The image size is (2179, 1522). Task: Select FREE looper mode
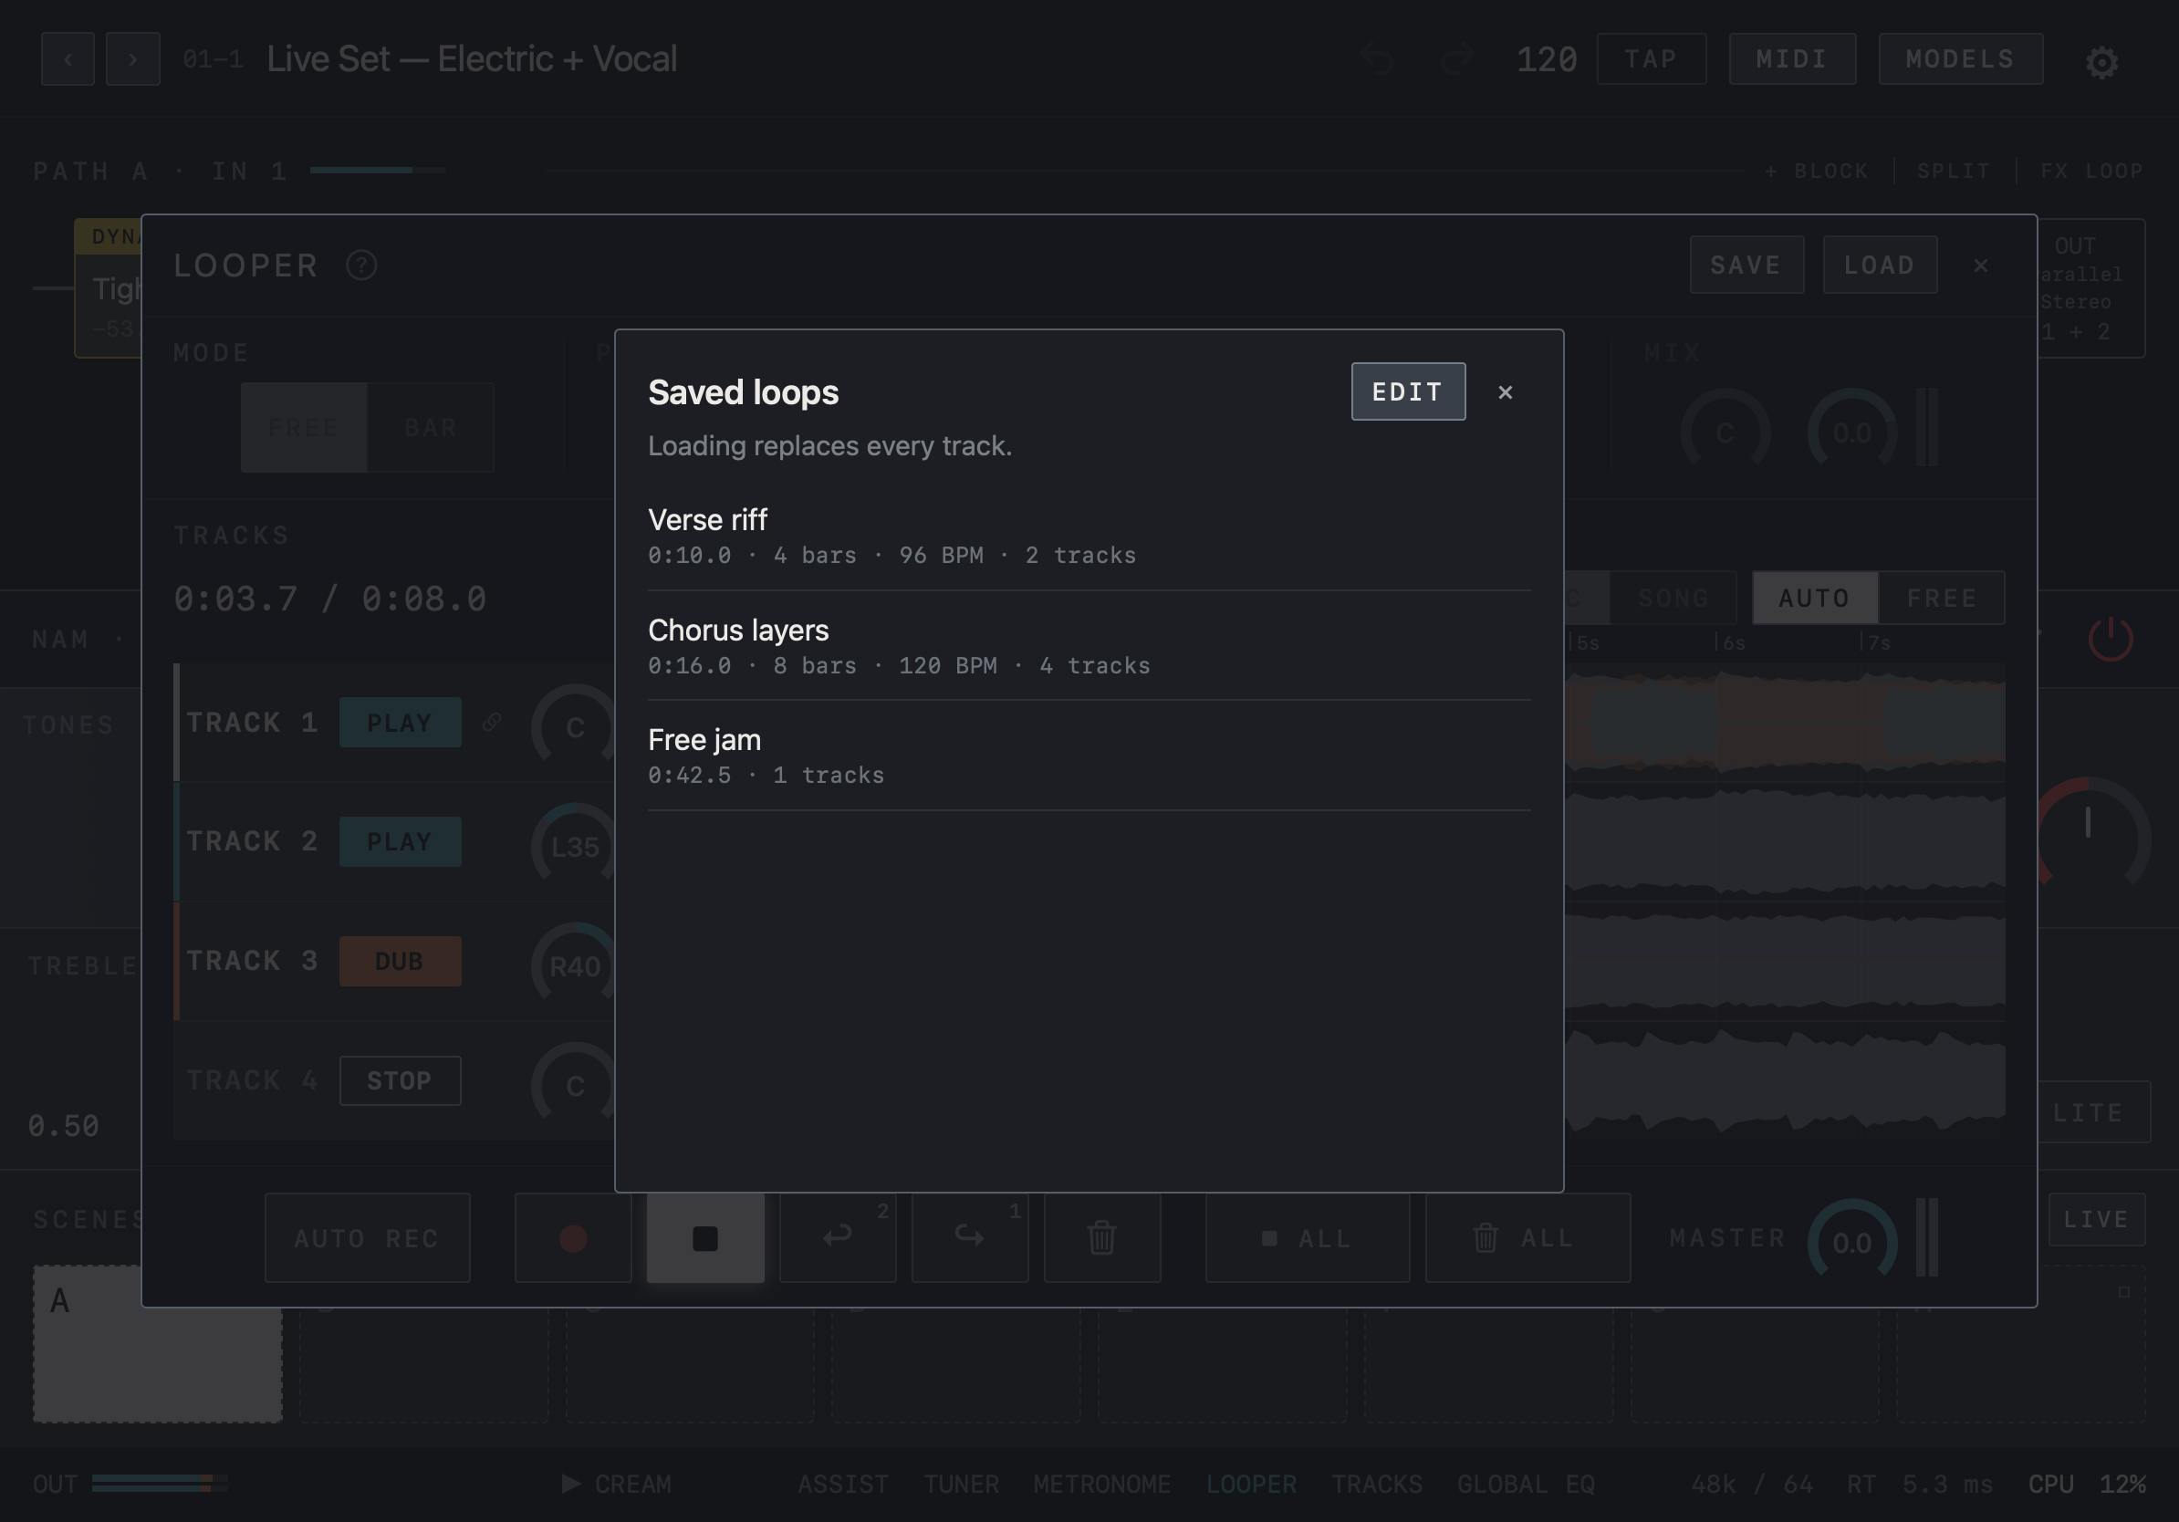point(304,427)
